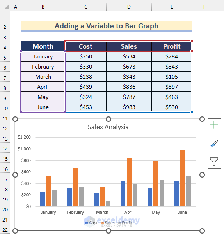This screenshot has height=234, width=224.
Task: Click the Sales header cell
Action: 129,46
